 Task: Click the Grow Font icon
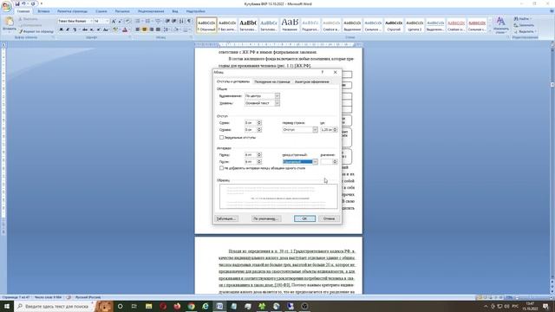click(114, 21)
